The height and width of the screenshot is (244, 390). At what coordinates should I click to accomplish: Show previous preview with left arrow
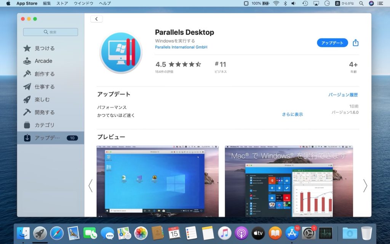point(91,186)
